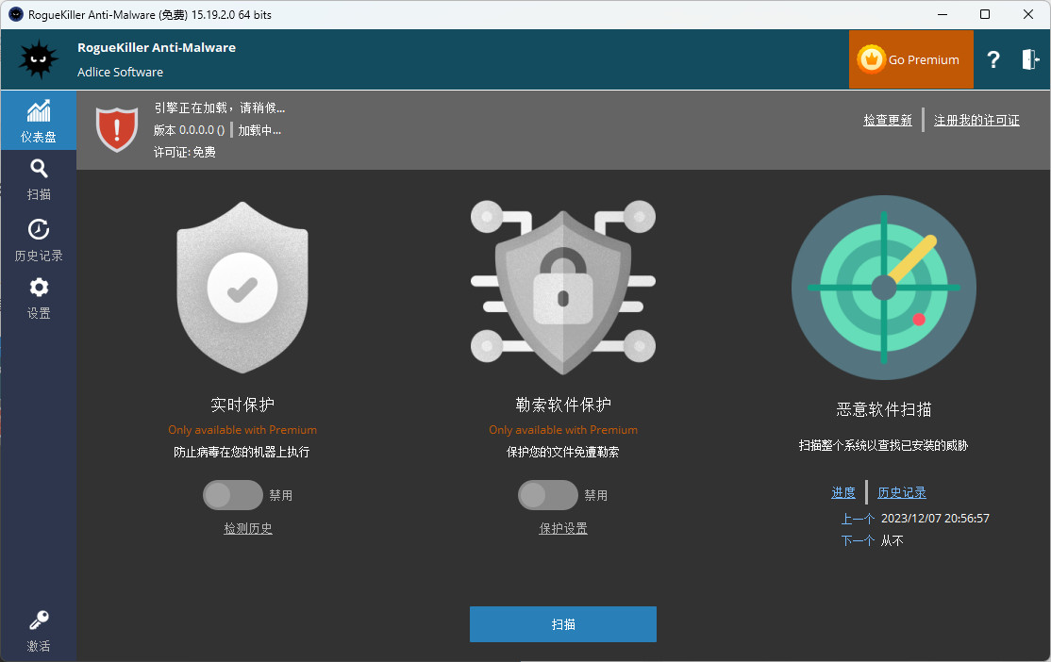Click the 检查更新 link
The width and height of the screenshot is (1051, 662).
click(x=888, y=120)
